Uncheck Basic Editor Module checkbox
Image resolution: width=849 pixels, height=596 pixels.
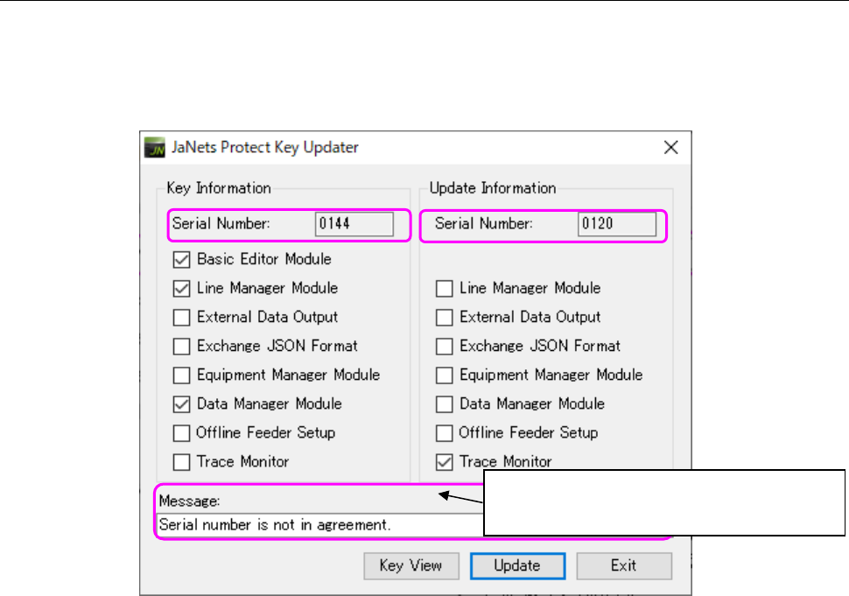[182, 259]
